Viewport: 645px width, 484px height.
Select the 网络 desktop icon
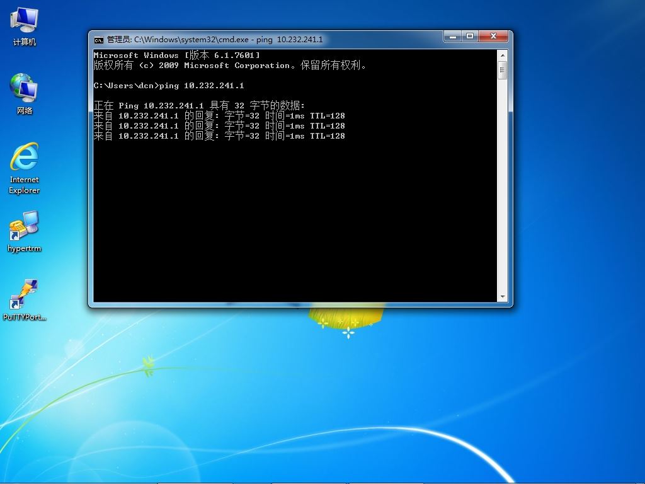point(25,94)
